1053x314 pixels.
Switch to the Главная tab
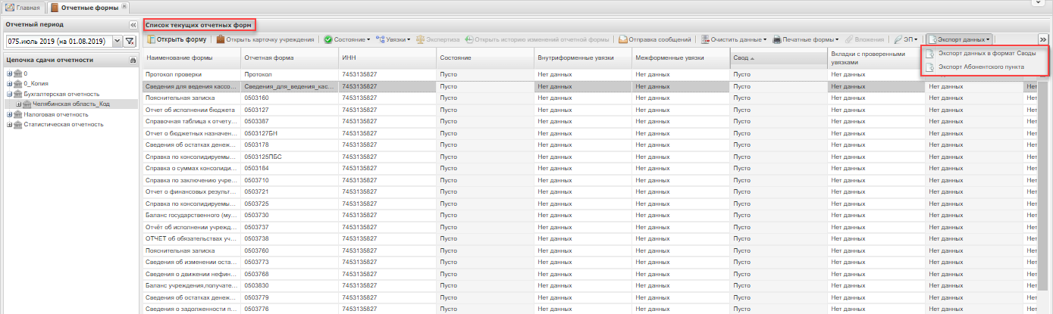(x=22, y=8)
